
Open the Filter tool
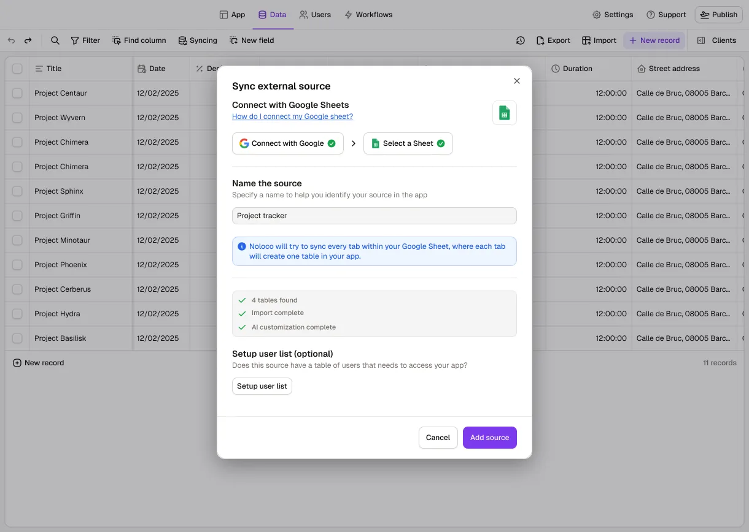[x=85, y=40]
